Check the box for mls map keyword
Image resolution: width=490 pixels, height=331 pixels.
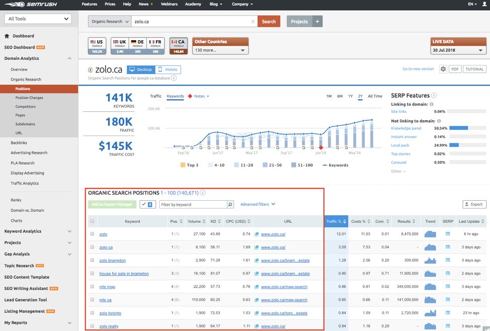pos(92,286)
